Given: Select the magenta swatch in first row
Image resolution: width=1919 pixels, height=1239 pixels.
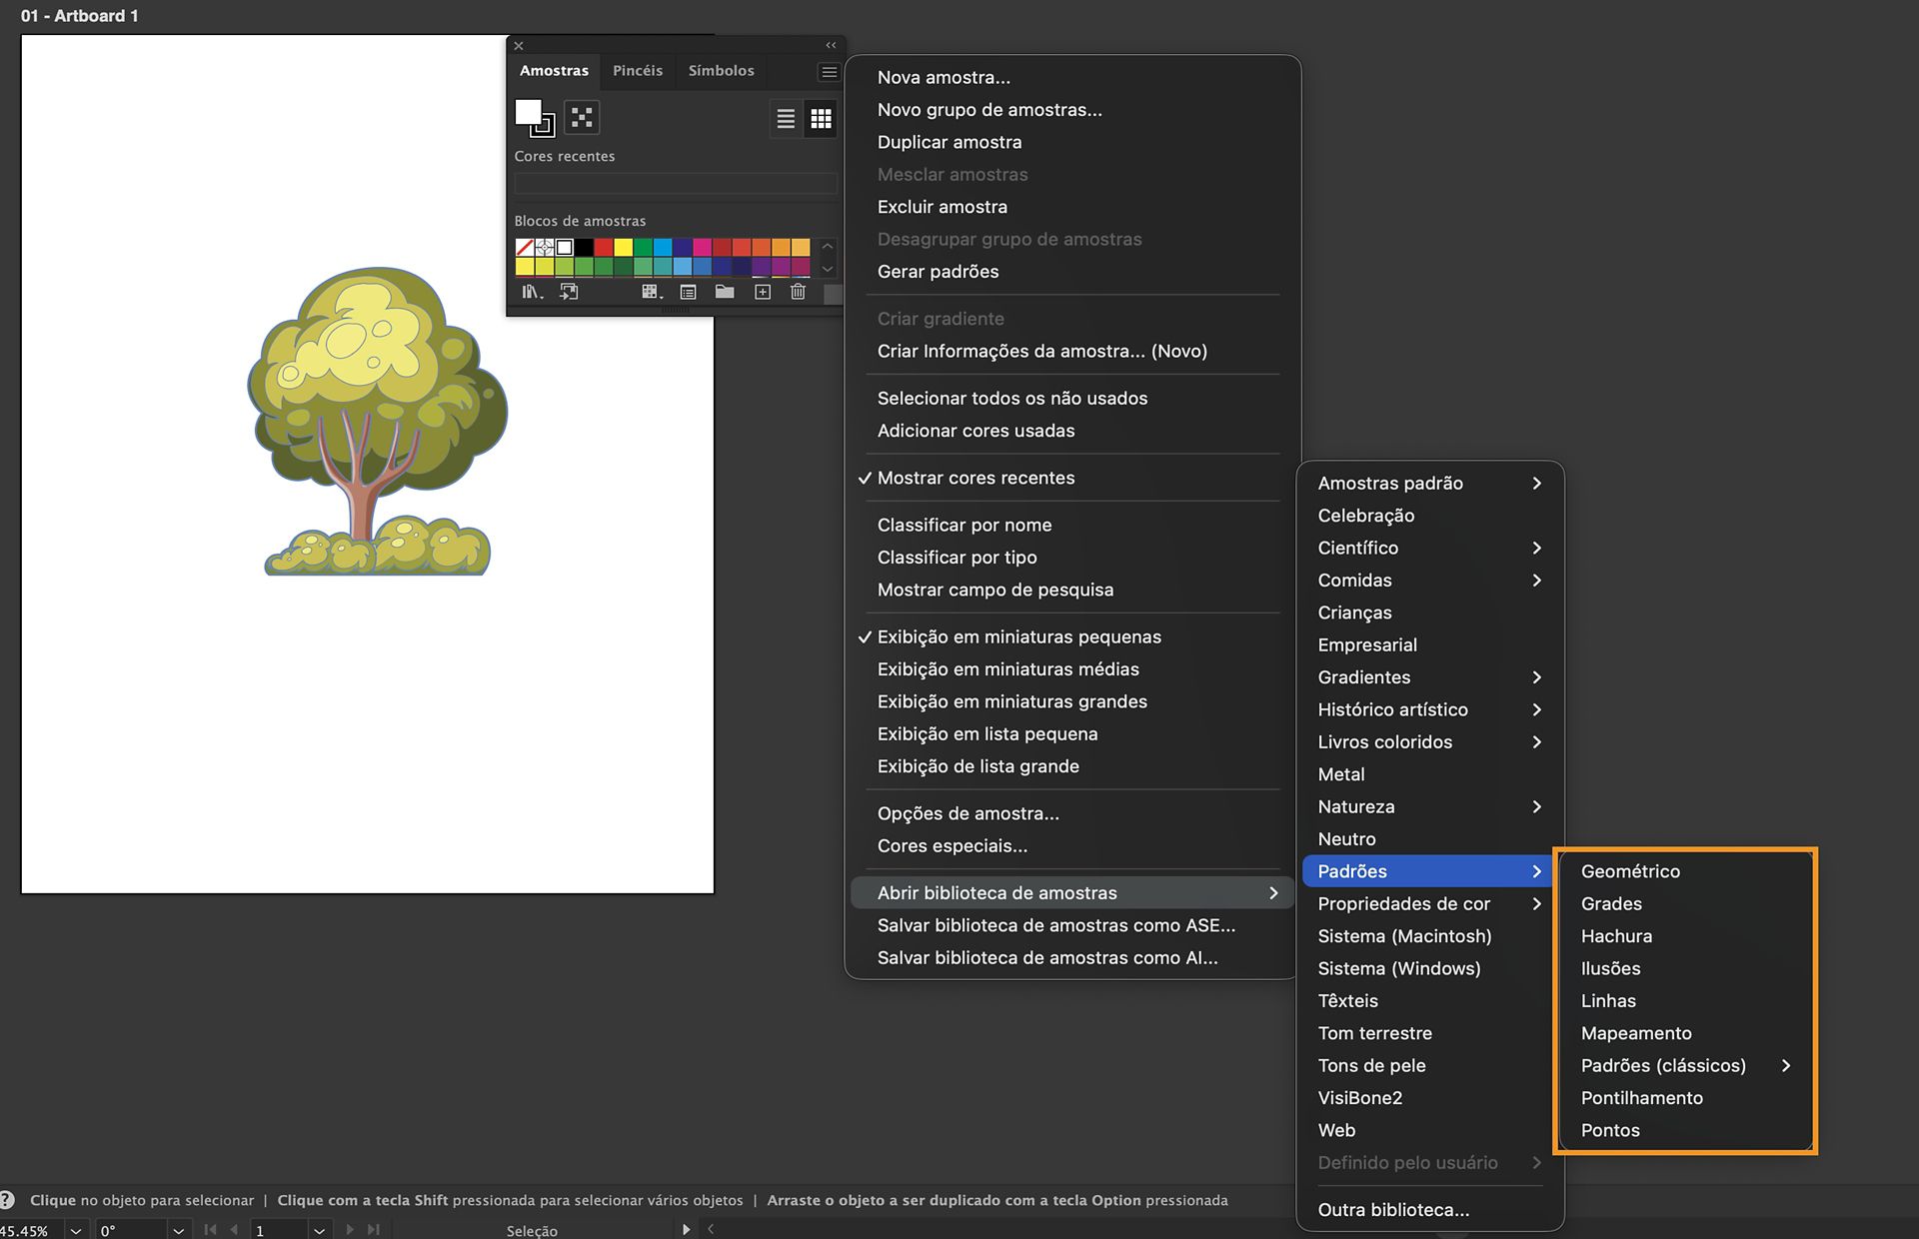Looking at the screenshot, I should coord(702,248).
